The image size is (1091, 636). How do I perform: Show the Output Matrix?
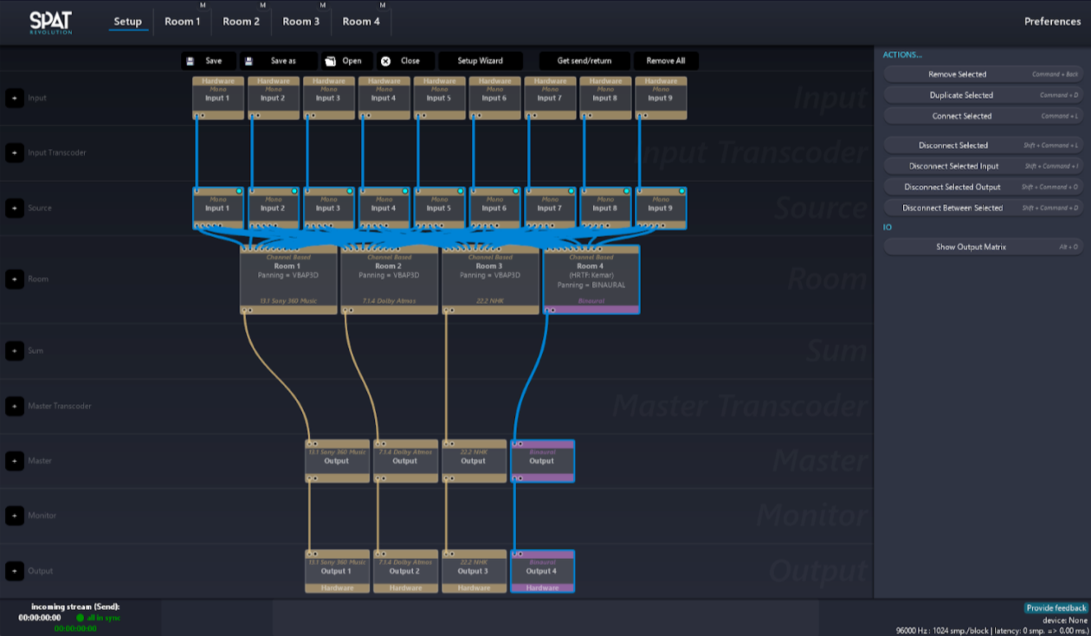(983, 247)
